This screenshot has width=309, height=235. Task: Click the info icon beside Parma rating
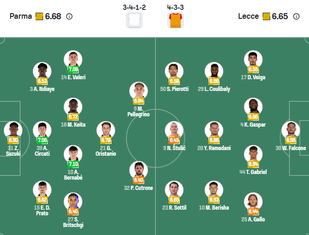(69, 16)
